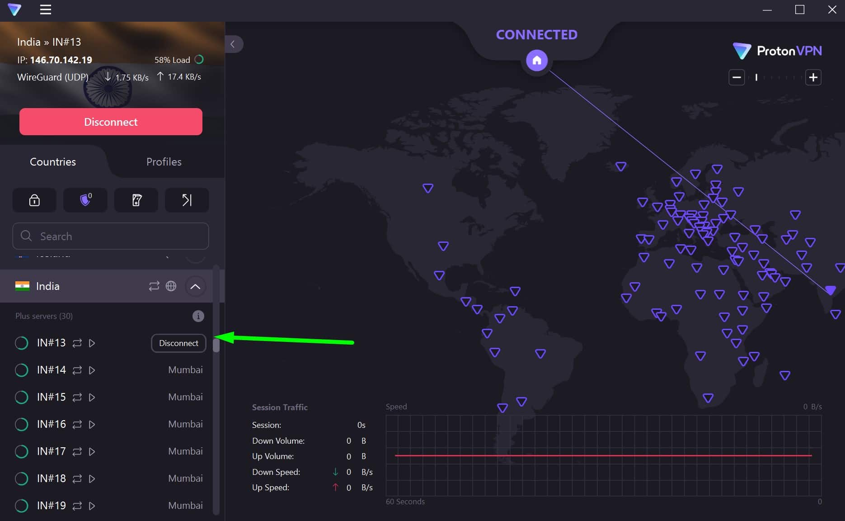Click IN#18 streaming play icon
Image resolution: width=845 pixels, height=521 pixels.
click(x=92, y=479)
